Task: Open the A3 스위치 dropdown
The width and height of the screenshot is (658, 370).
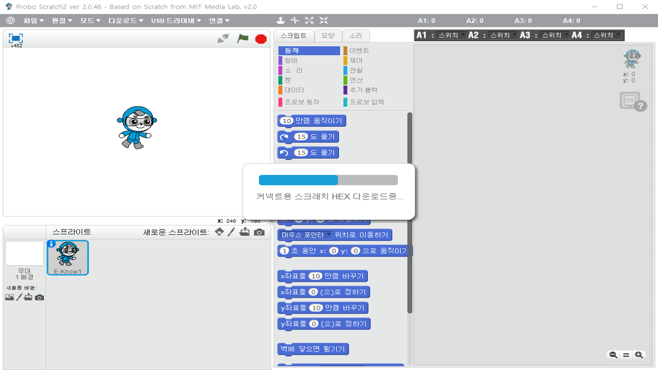Action: (556, 35)
